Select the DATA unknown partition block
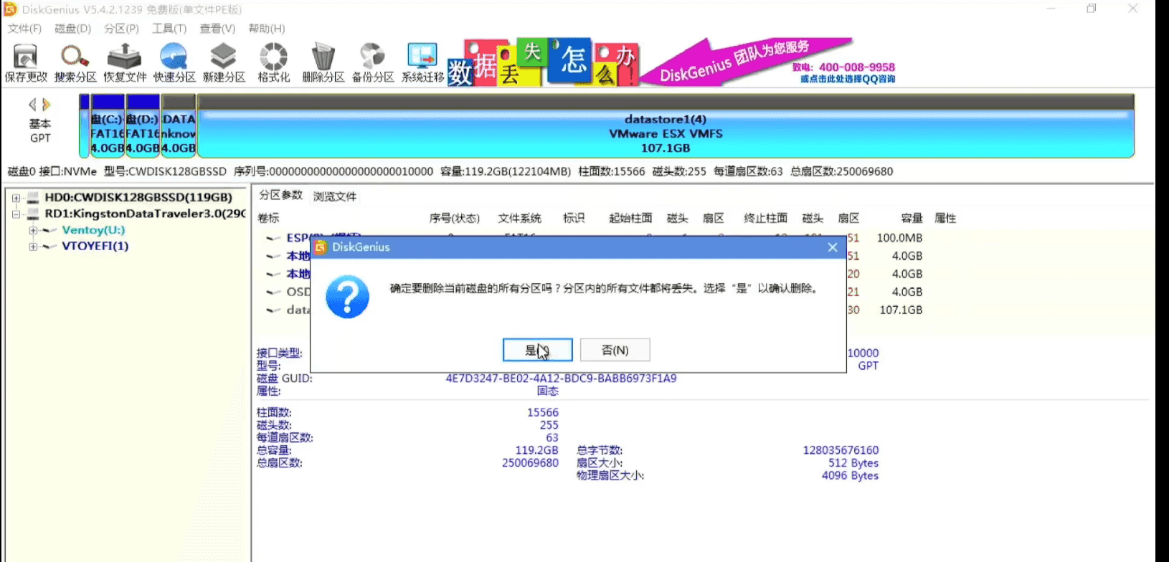 [x=179, y=126]
